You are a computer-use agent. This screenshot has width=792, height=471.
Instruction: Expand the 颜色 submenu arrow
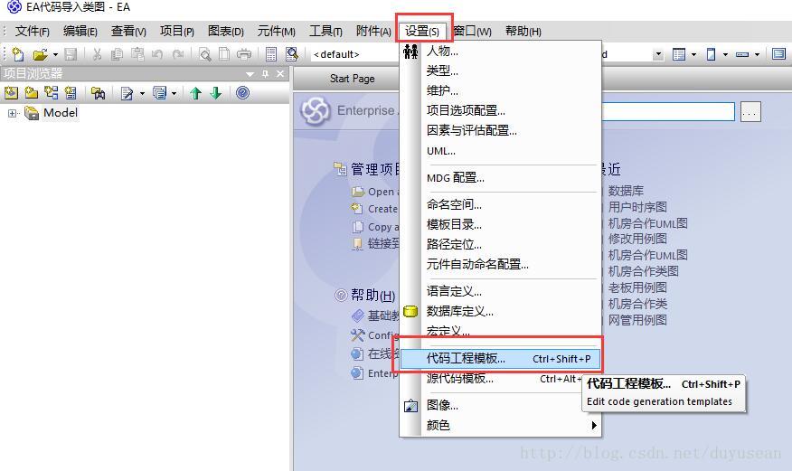pos(594,425)
